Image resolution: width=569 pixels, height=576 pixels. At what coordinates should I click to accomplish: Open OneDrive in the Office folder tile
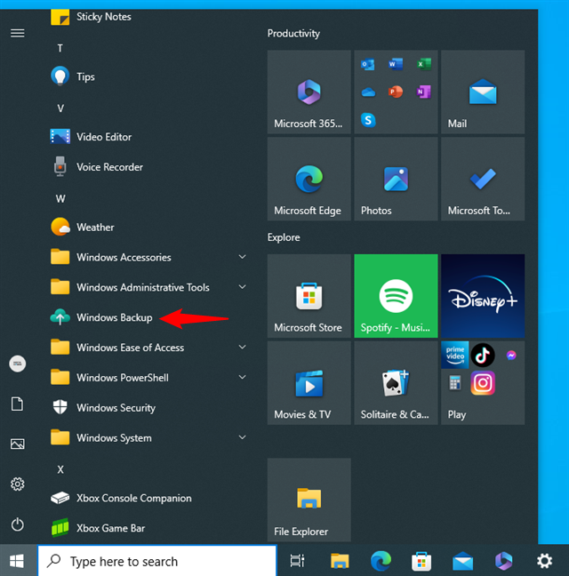click(368, 92)
